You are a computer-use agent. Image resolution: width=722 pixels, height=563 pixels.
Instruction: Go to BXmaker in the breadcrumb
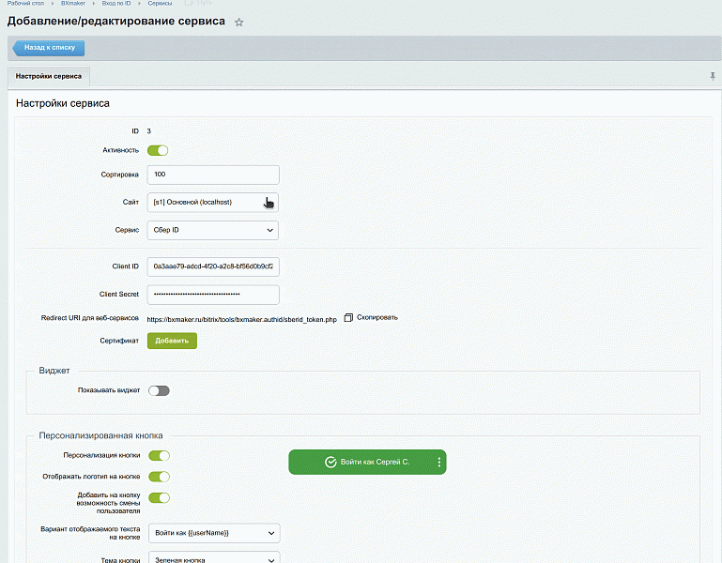[72, 4]
